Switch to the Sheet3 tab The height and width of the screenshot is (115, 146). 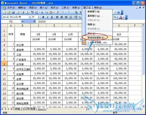[x=42, y=109]
